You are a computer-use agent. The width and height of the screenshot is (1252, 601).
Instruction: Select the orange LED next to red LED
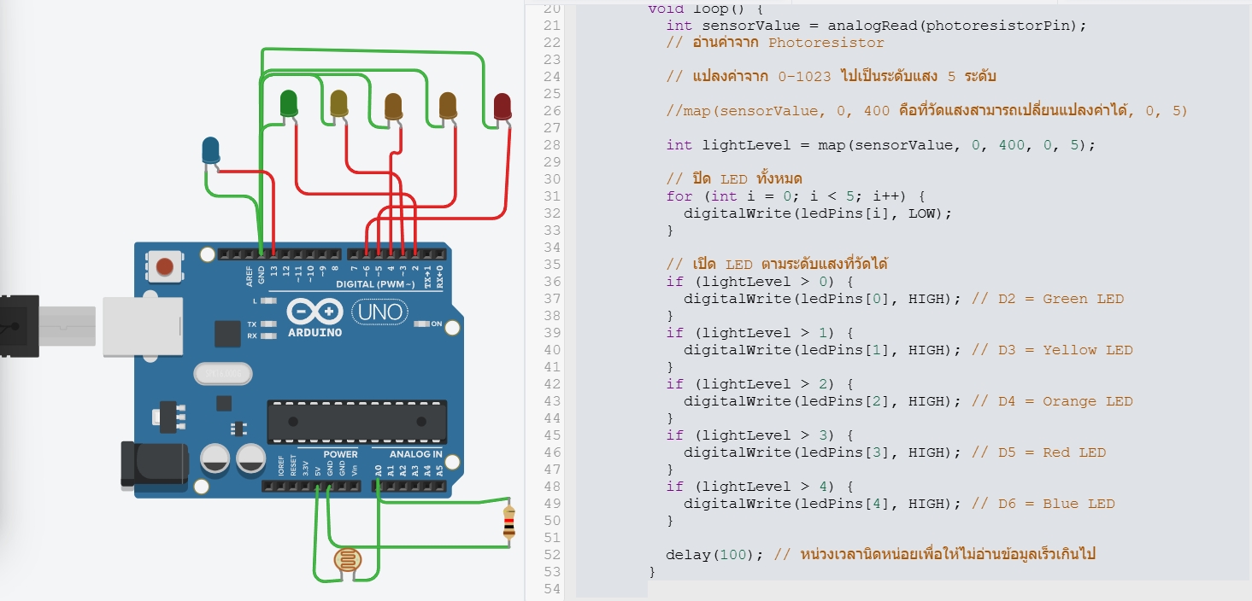pos(448,106)
